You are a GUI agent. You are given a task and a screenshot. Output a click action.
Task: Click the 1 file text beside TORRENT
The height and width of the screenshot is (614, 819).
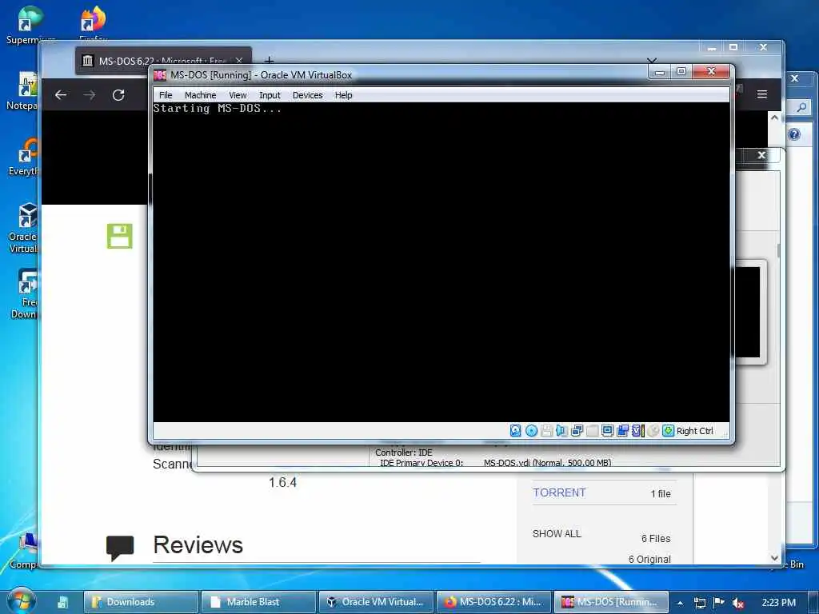coord(660,493)
